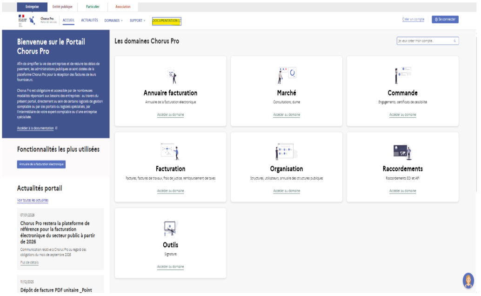Switch to the Entreprise tab
The height and width of the screenshot is (296, 481).
[32, 7]
